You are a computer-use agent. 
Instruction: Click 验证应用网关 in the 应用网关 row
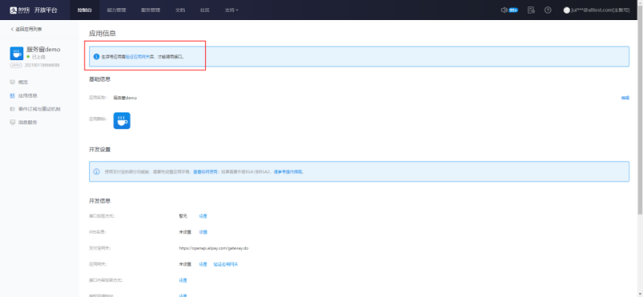point(226,264)
